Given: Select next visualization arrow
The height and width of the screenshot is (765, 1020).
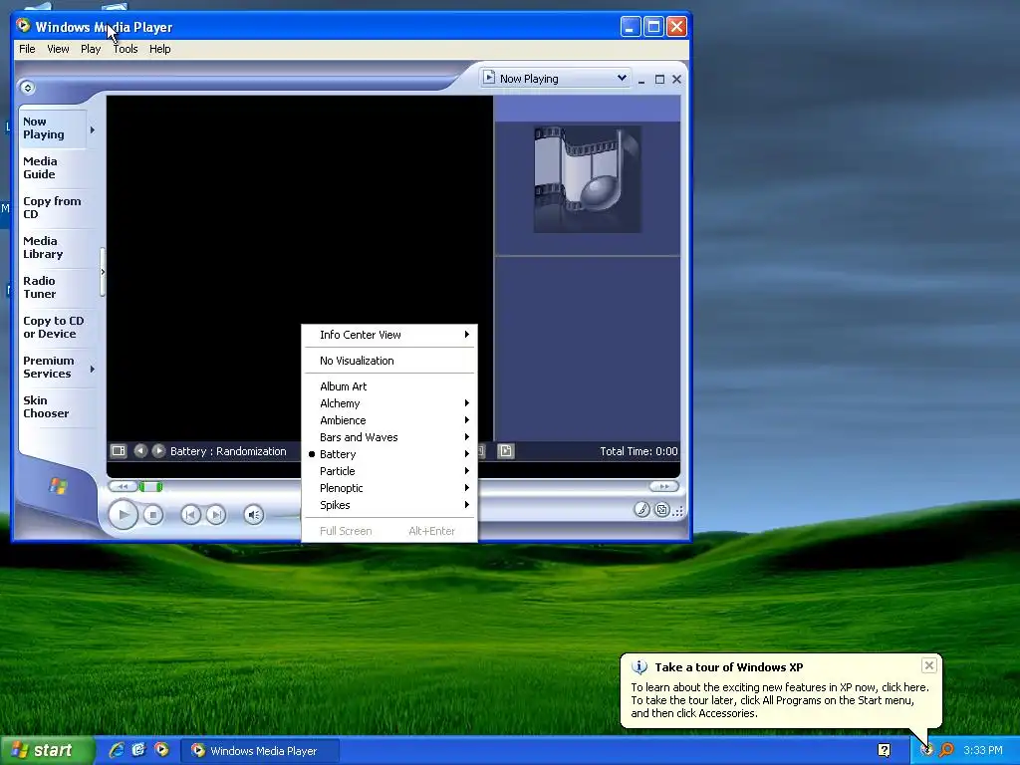Looking at the screenshot, I should click(158, 451).
